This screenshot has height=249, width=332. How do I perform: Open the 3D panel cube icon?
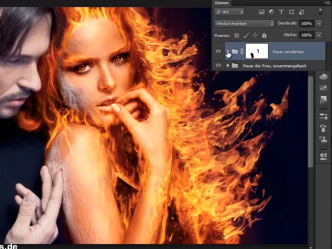tap(323, 156)
